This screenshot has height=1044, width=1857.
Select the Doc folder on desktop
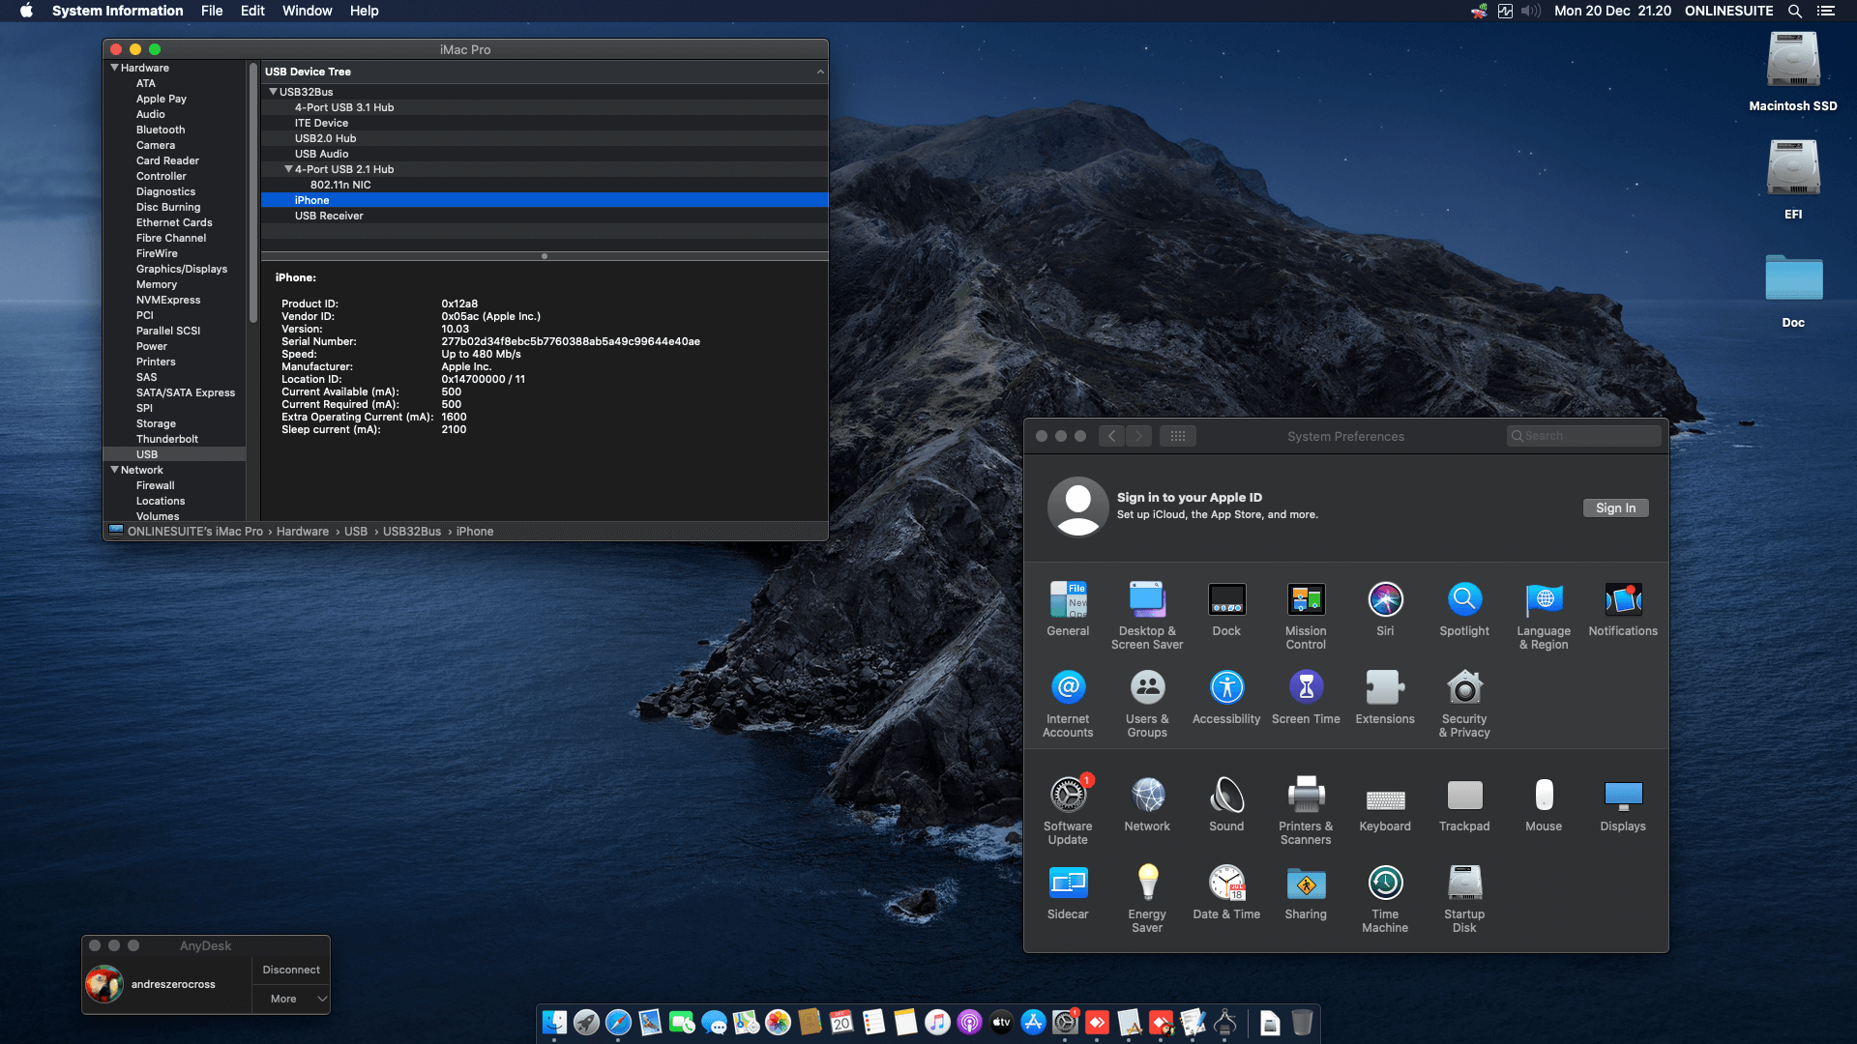click(x=1793, y=291)
